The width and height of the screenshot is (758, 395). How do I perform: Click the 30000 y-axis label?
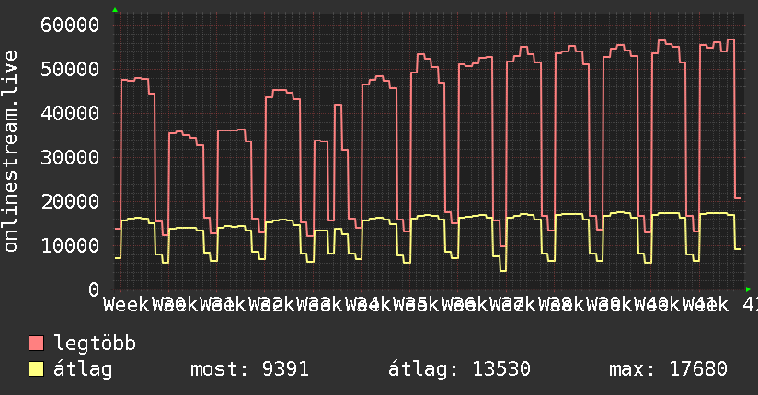pyautogui.click(x=70, y=157)
